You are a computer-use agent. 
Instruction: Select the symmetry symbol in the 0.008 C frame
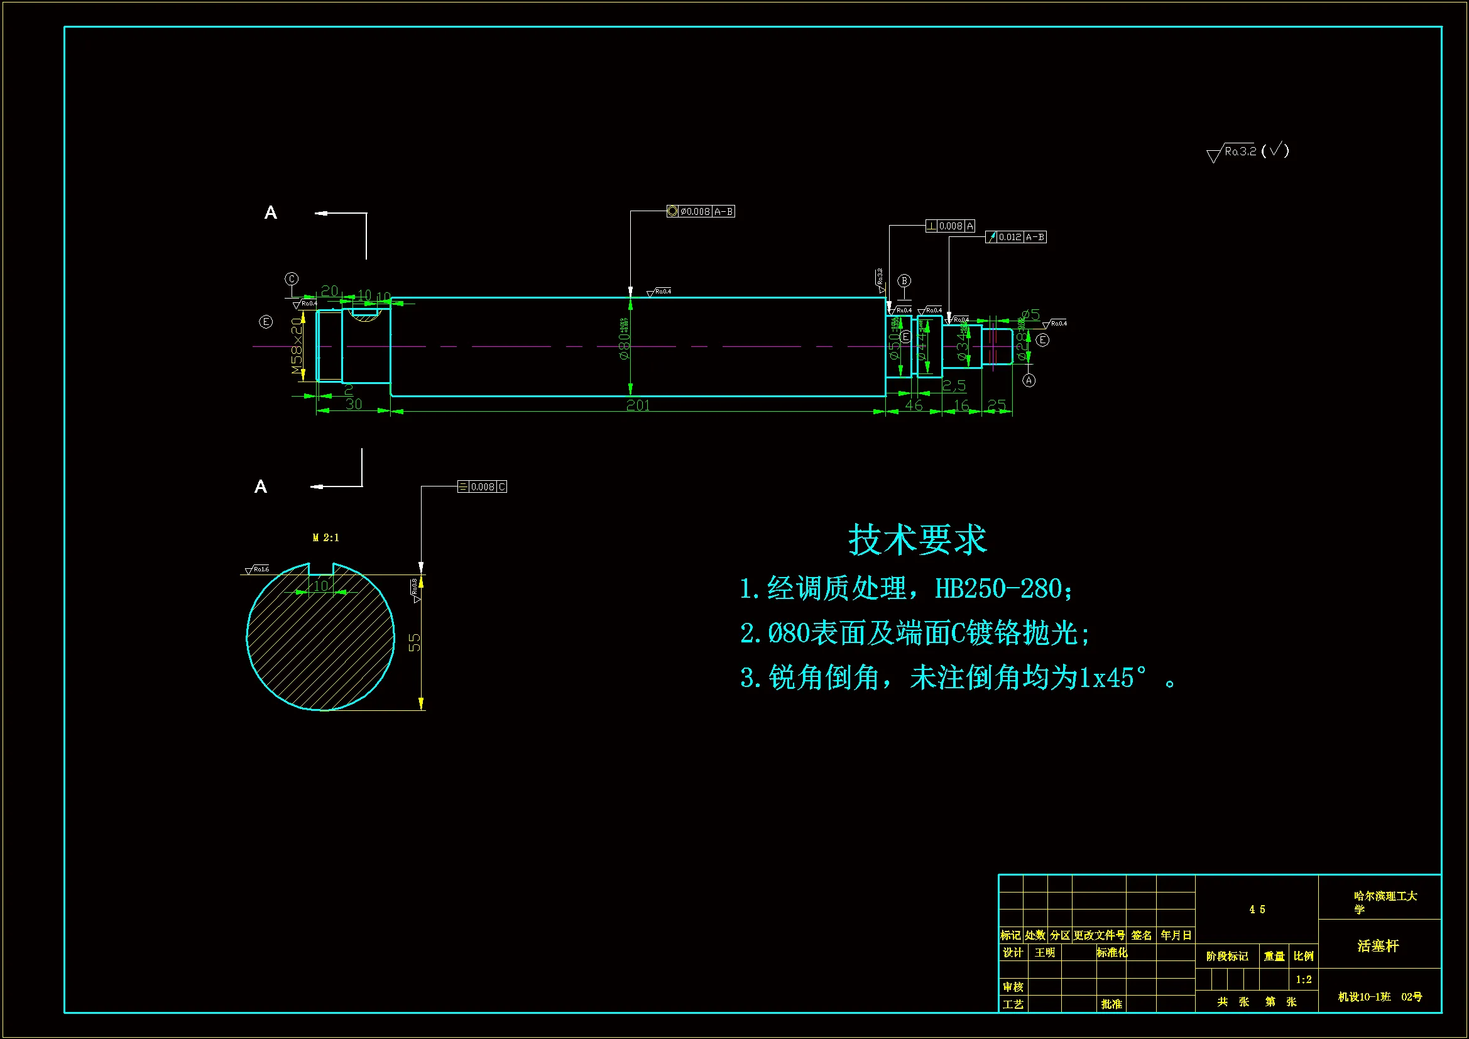[463, 487]
